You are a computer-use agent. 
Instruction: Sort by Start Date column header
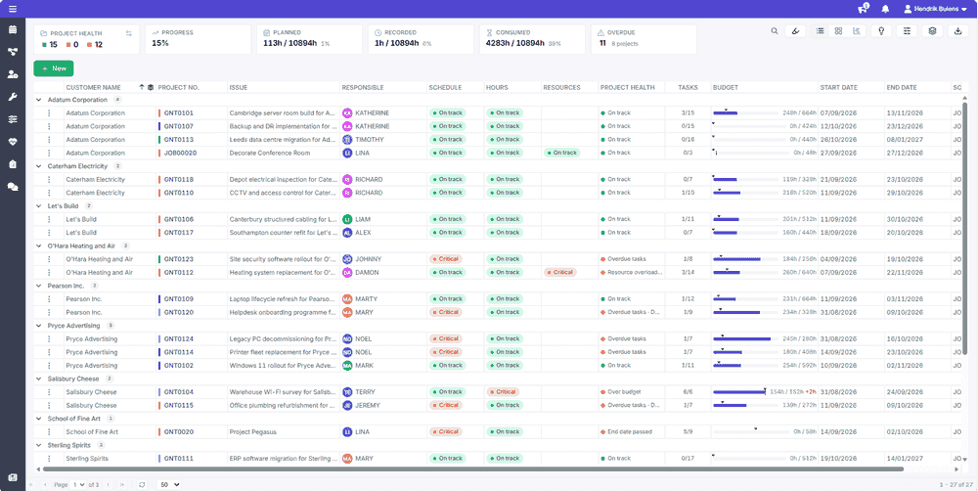838,87
